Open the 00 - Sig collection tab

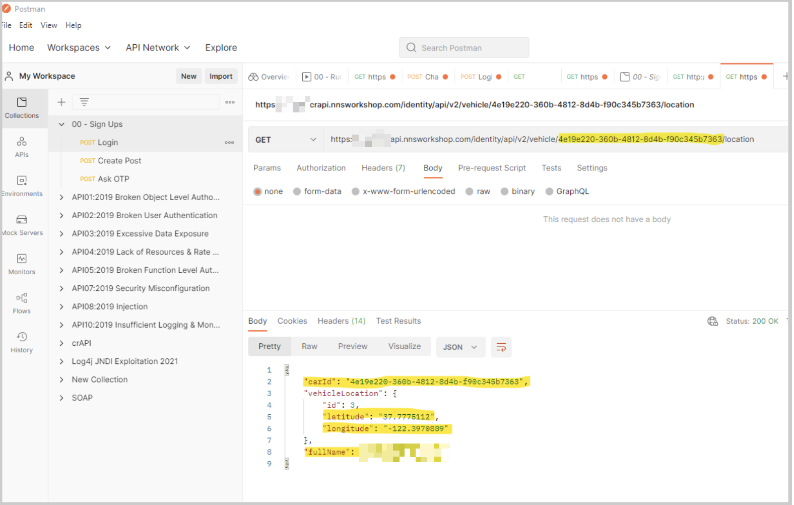tap(640, 77)
